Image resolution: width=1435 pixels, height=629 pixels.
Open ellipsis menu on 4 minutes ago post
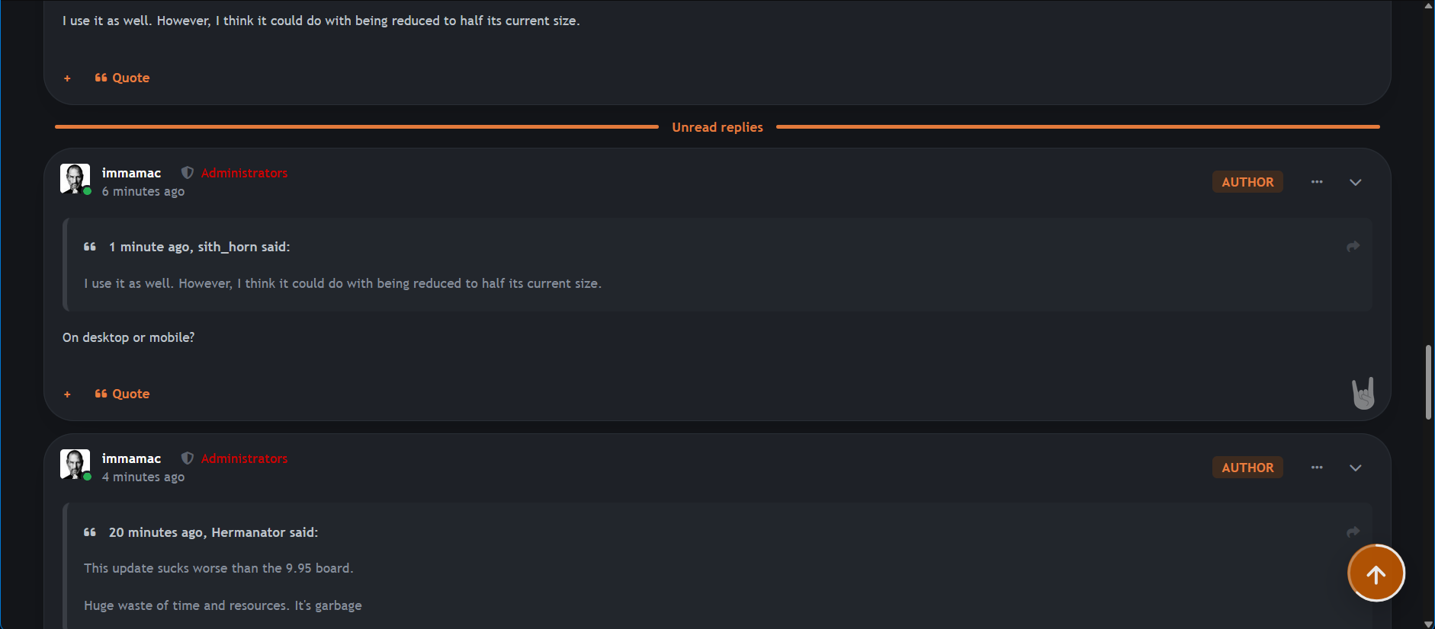(x=1317, y=468)
